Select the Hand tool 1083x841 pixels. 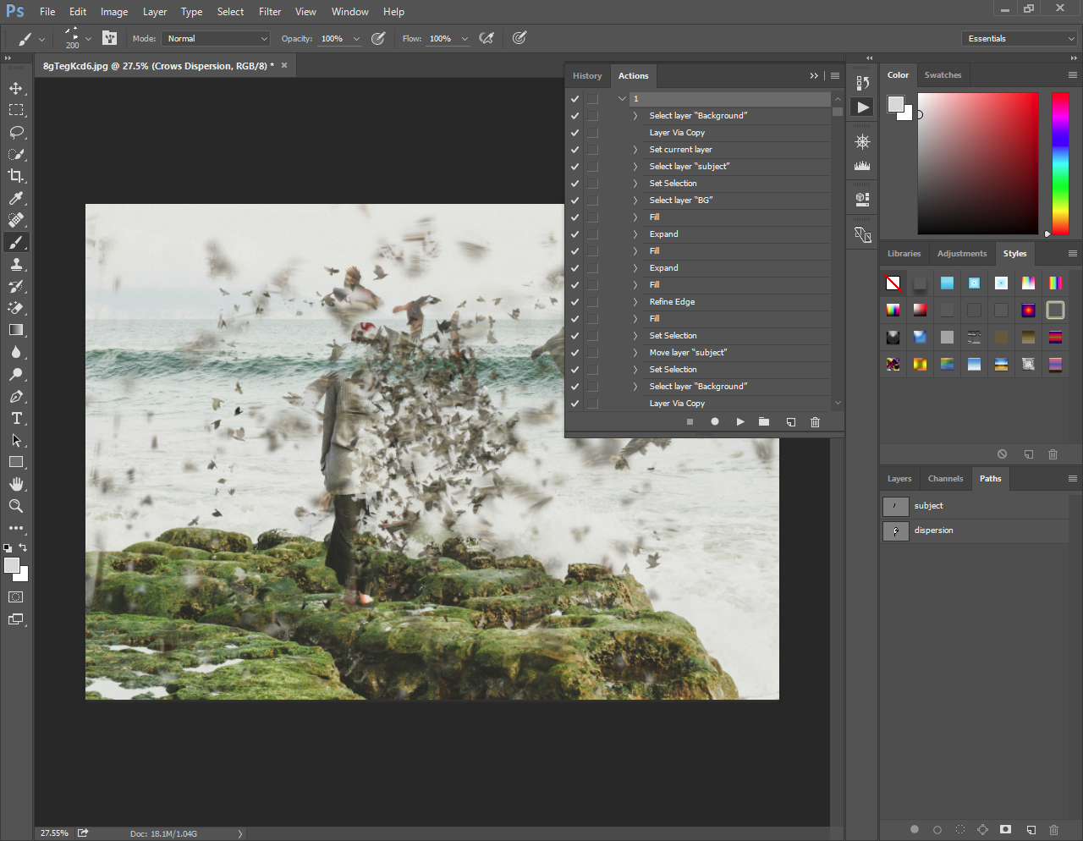pyautogui.click(x=16, y=484)
